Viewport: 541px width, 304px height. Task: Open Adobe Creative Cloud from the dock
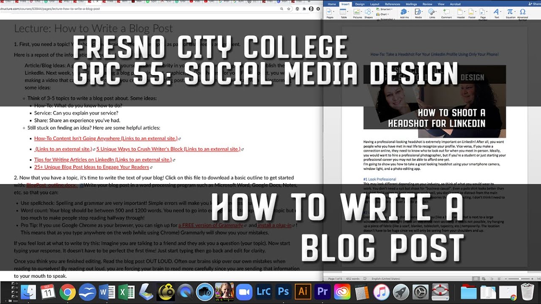point(342,292)
